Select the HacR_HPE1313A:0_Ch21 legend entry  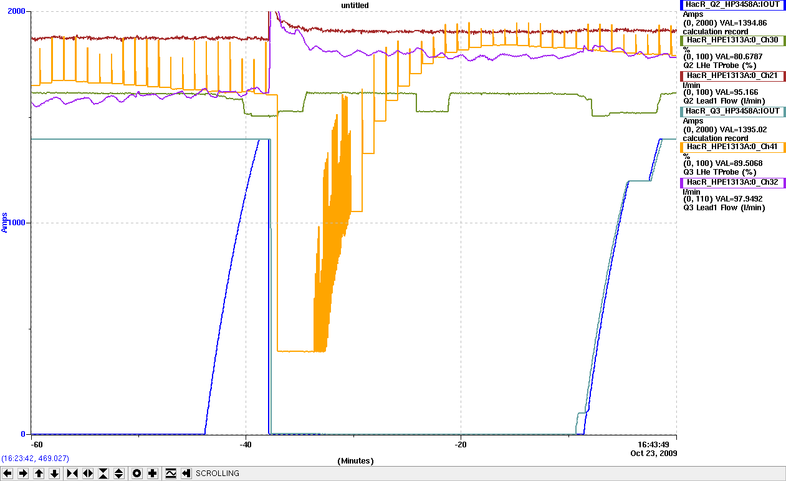pyautogui.click(x=733, y=75)
